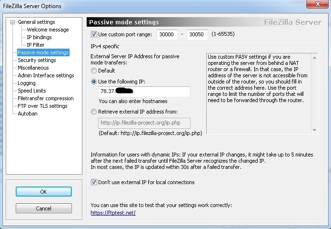Select General settings in the tree
Image resolution: width=331 pixels, height=229 pixels.
point(36,22)
